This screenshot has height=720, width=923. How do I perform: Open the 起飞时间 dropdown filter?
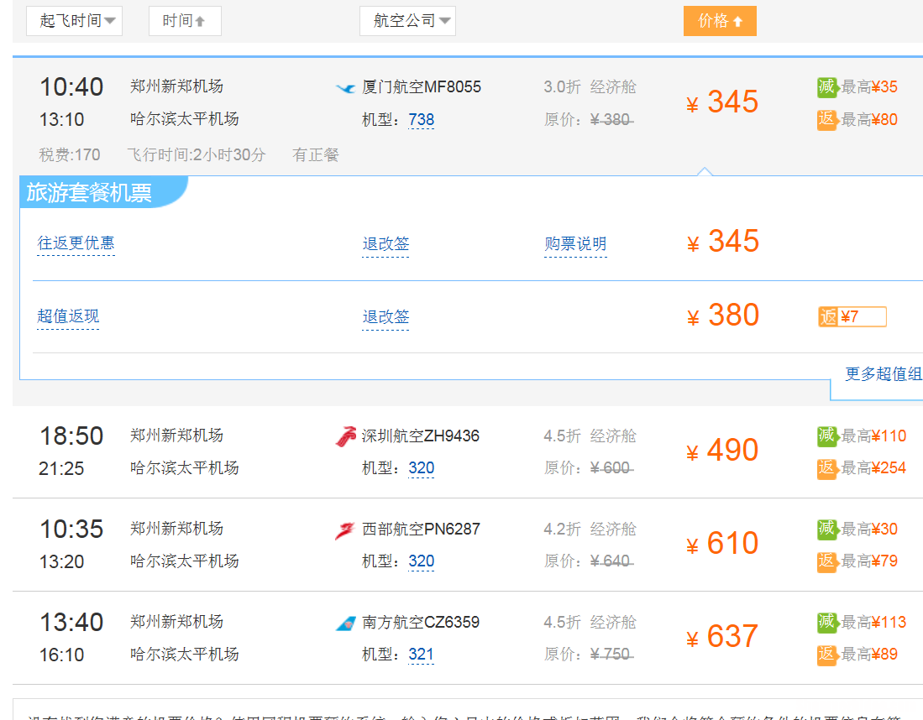point(74,21)
